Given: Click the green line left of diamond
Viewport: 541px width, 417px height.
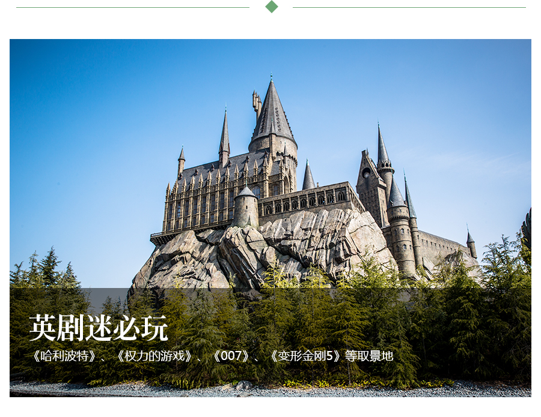Looking at the screenshot, I should coord(132,7).
